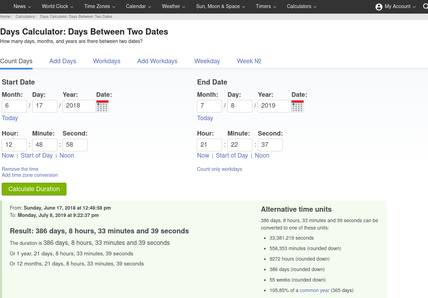Click the Remove the time link
This screenshot has width=428, height=298.
click(x=20, y=169)
